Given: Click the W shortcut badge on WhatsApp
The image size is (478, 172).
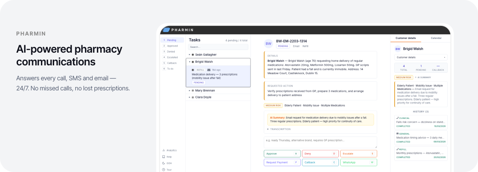Looking at the screenshot, I should point(372,163).
